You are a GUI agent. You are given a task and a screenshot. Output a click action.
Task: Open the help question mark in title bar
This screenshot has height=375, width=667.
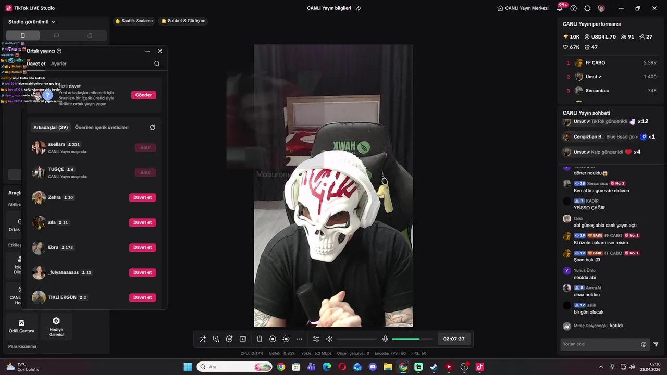coord(574,8)
